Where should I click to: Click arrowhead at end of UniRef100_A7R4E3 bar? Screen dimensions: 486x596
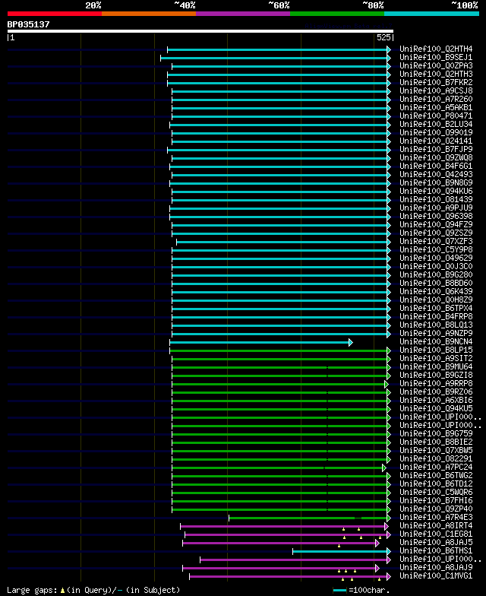(389, 518)
